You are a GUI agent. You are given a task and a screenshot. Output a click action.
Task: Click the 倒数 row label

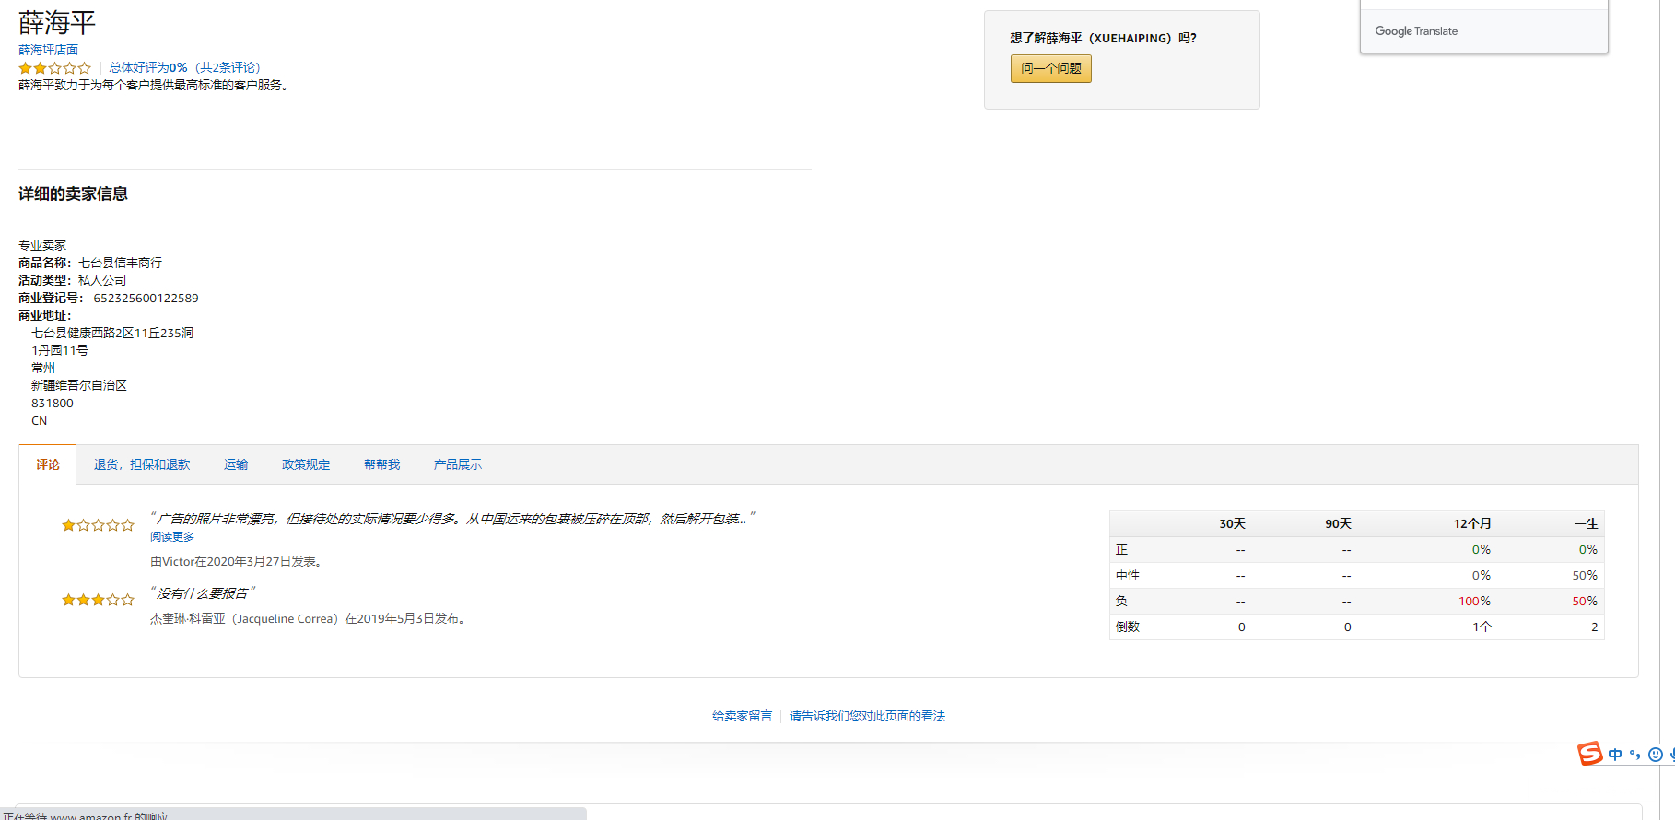[1128, 627]
